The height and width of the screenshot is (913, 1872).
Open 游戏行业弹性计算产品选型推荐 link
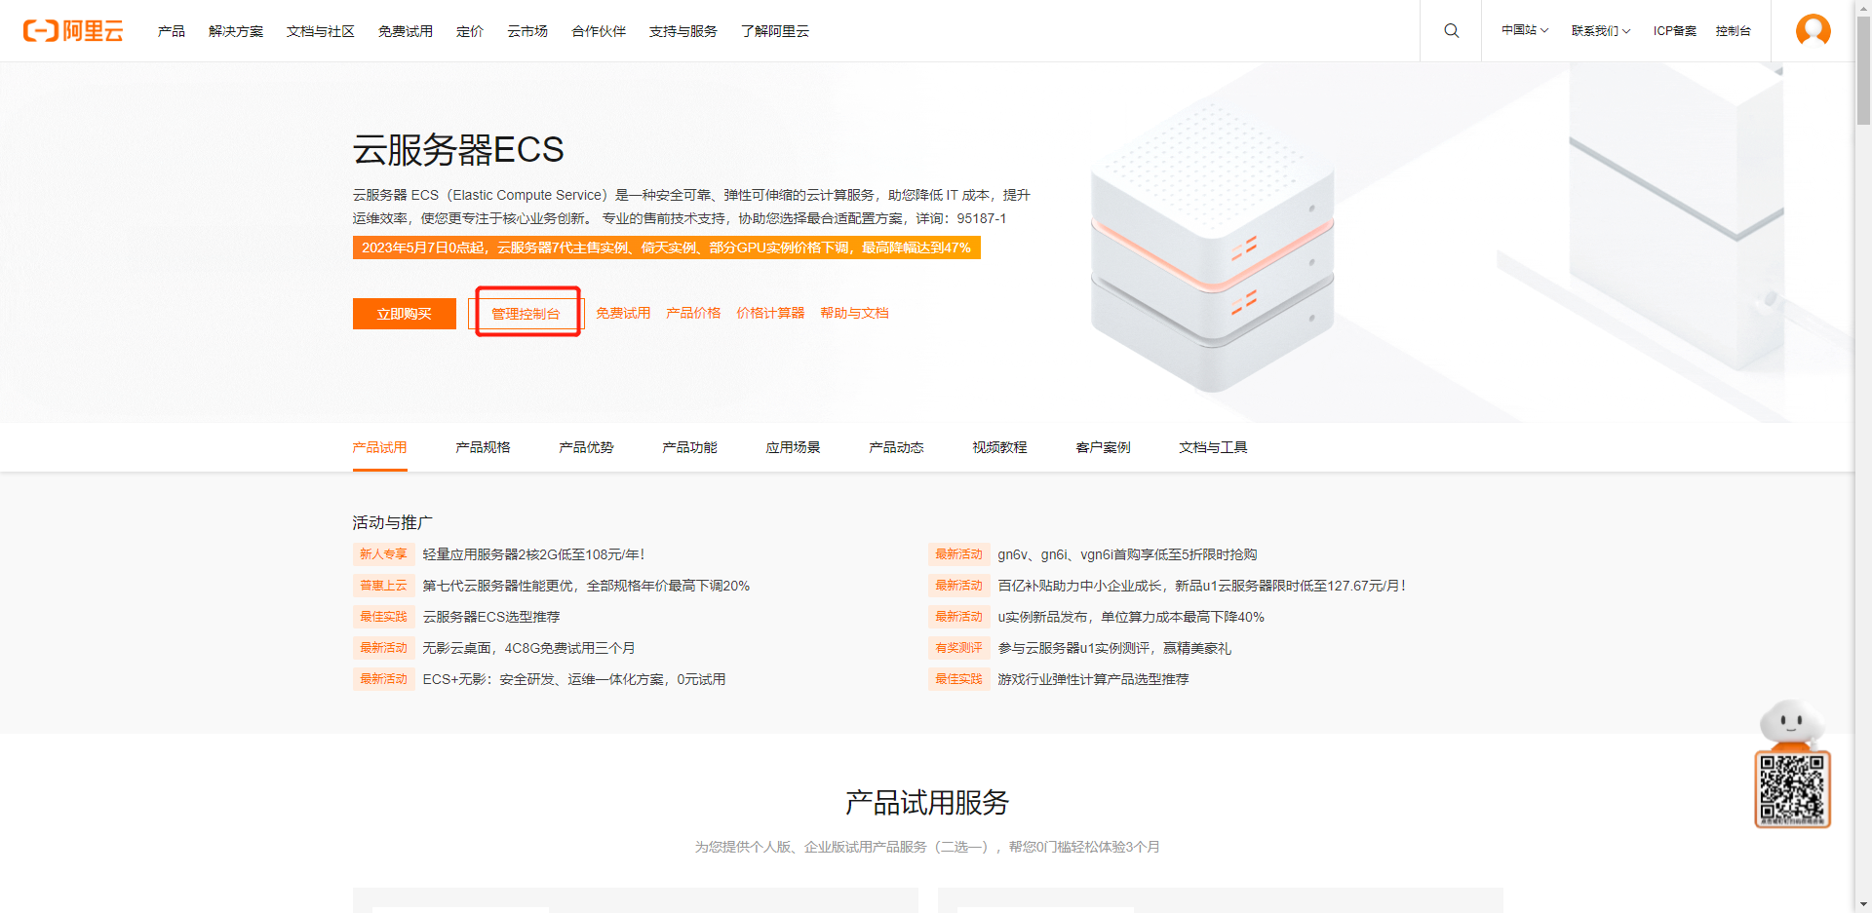coord(1093,679)
